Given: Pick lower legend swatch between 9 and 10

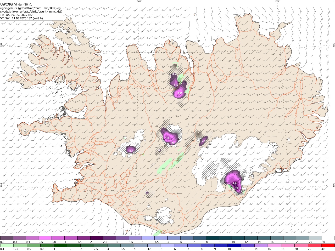Looking at the screenshot, I should pyautogui.click(x=221, y=246).
